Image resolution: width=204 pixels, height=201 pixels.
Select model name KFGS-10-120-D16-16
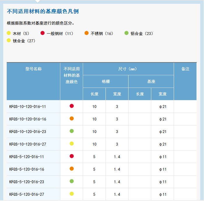pos(28,119)
